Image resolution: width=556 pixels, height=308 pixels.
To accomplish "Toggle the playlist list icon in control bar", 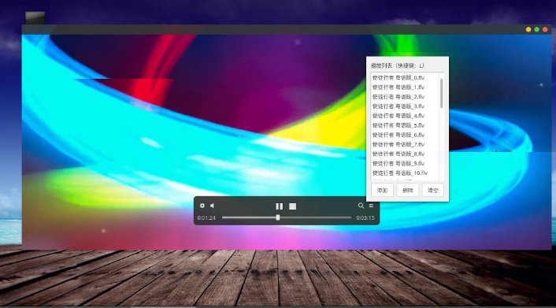I will pos(371,206).
